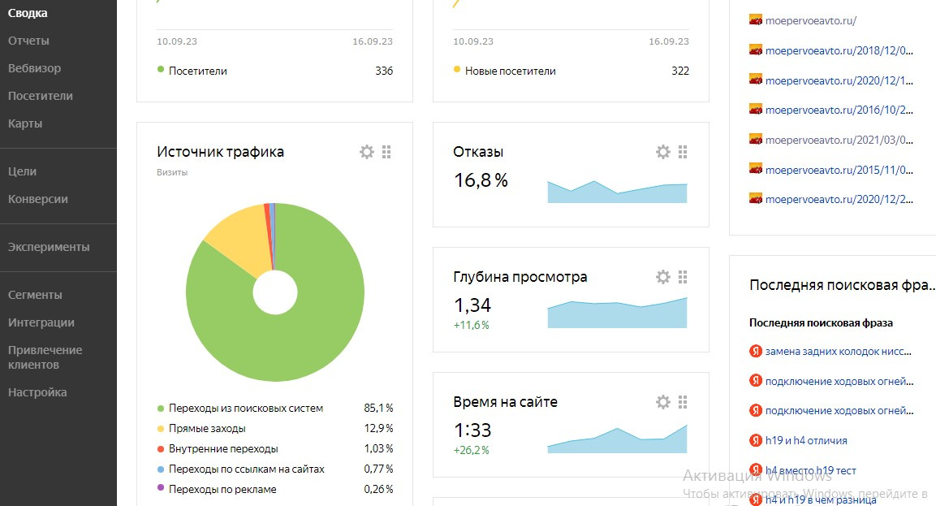
Task: Open search phrase h4 вместо h19 тест
Action: tap(811, 470)
